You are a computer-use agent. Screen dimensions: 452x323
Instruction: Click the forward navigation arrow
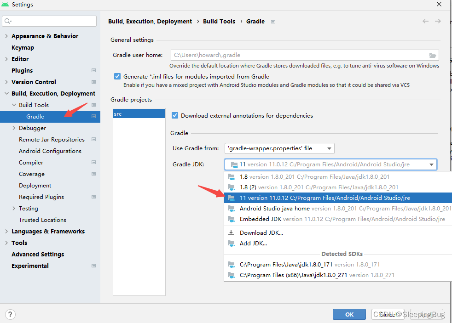tap(438, 21)
